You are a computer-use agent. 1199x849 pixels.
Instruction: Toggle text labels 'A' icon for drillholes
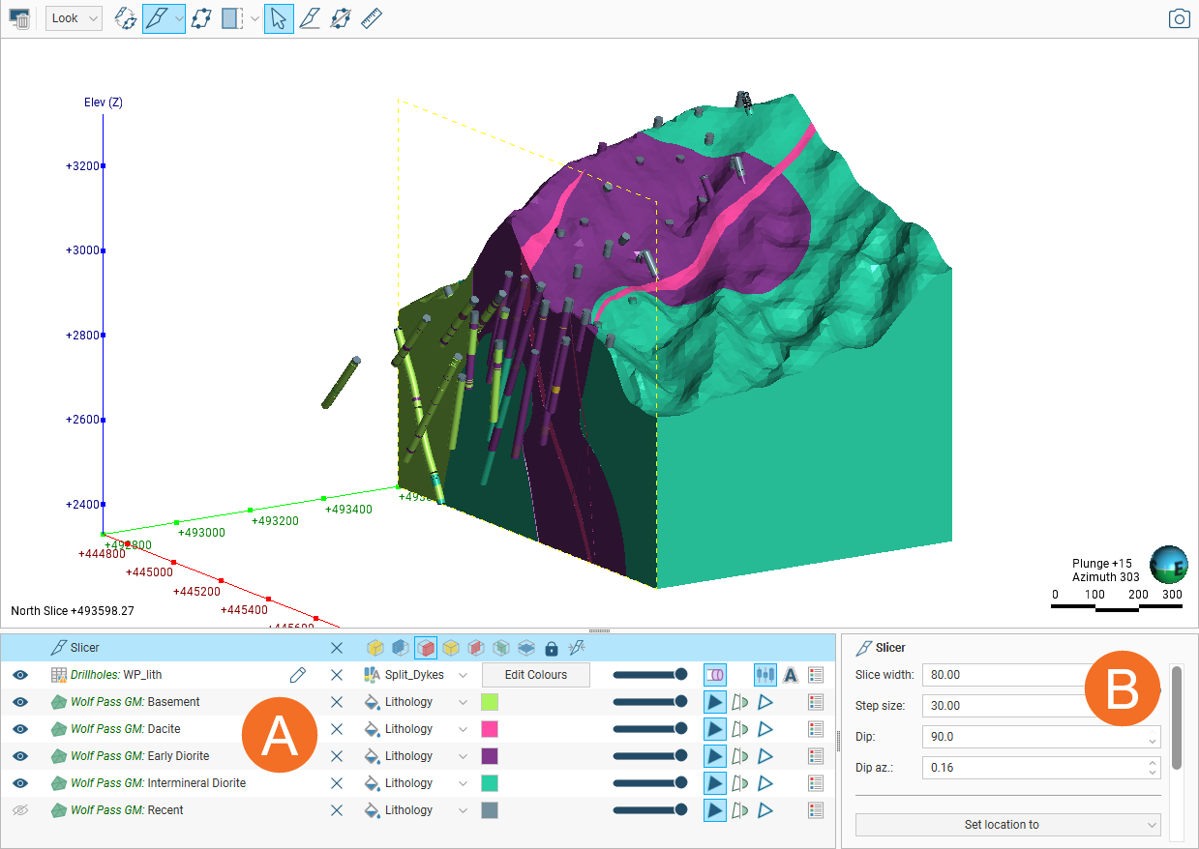point(791,675)
